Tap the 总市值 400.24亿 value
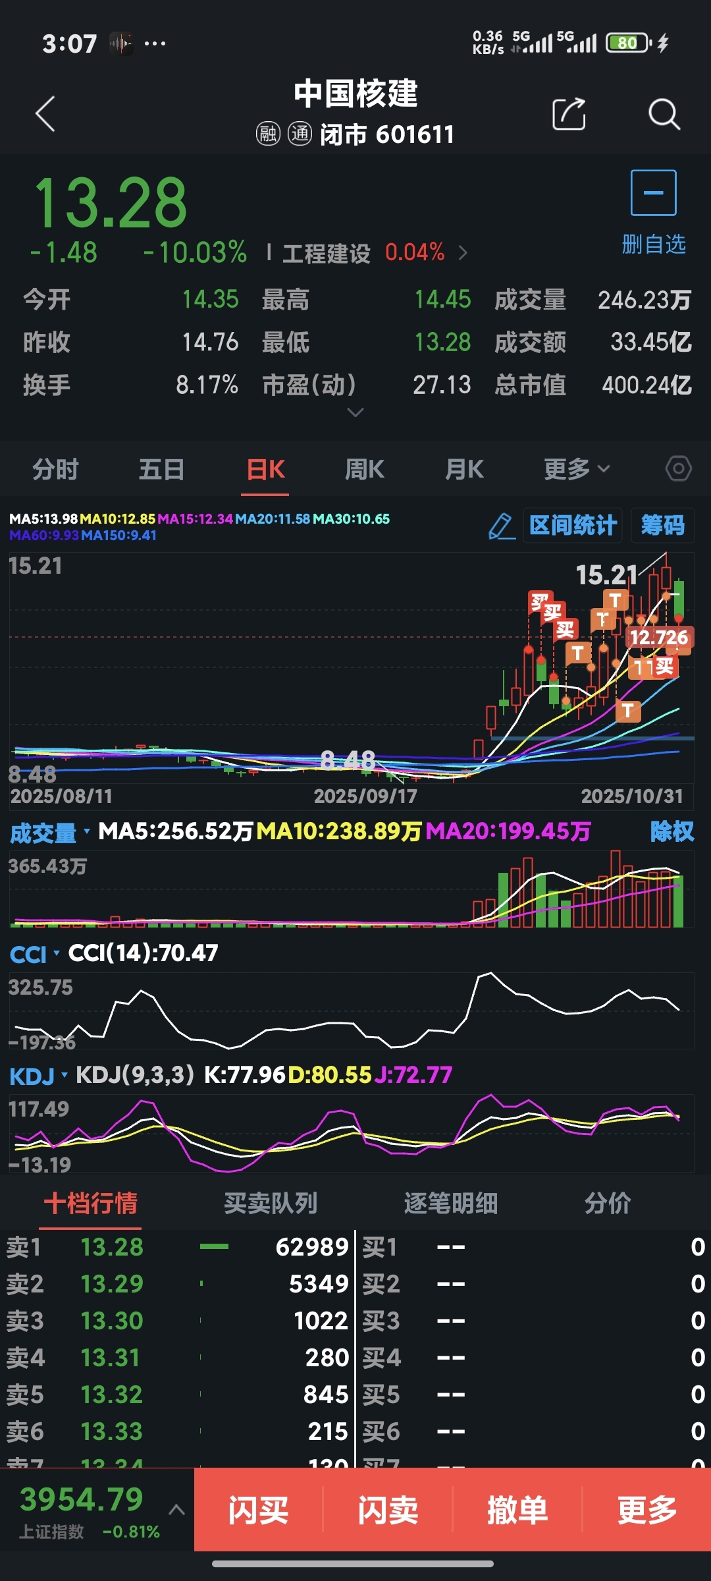 pyautogui.click(x=646, y=385)
